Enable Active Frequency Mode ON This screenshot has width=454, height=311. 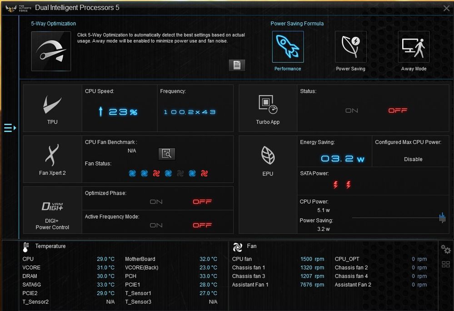(x=156, y=225)
